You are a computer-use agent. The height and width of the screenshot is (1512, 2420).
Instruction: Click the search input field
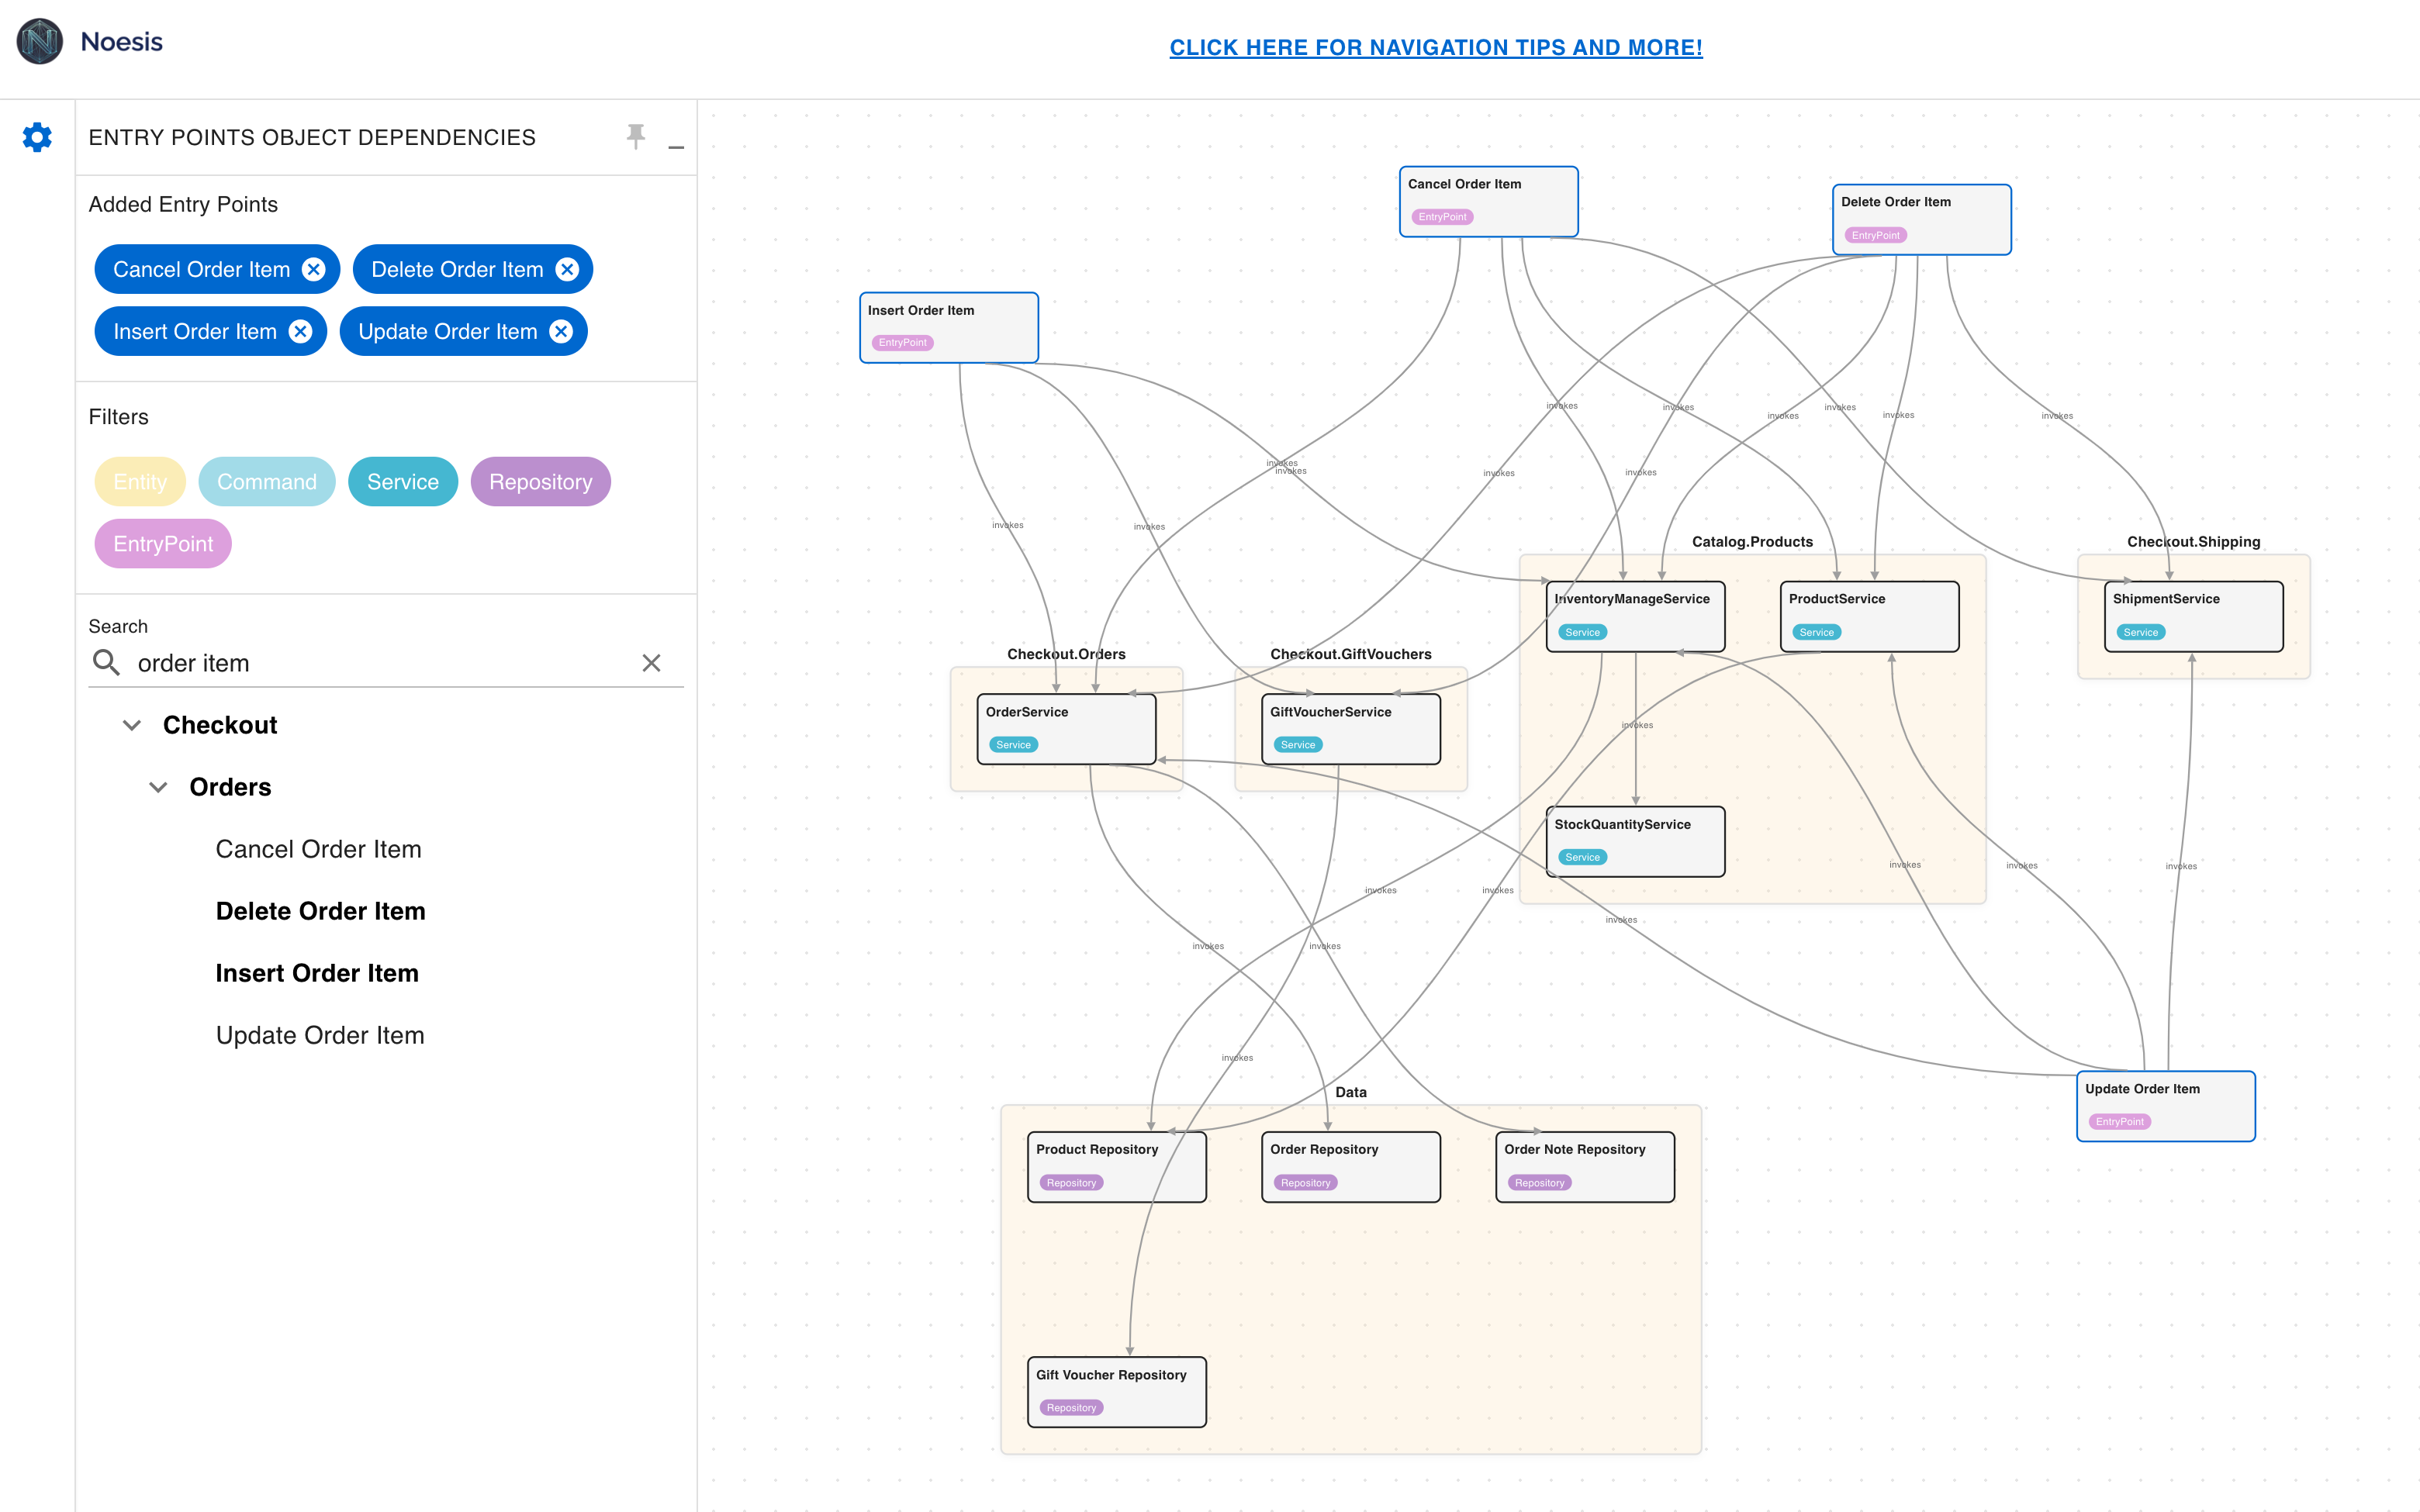(380, 663)
